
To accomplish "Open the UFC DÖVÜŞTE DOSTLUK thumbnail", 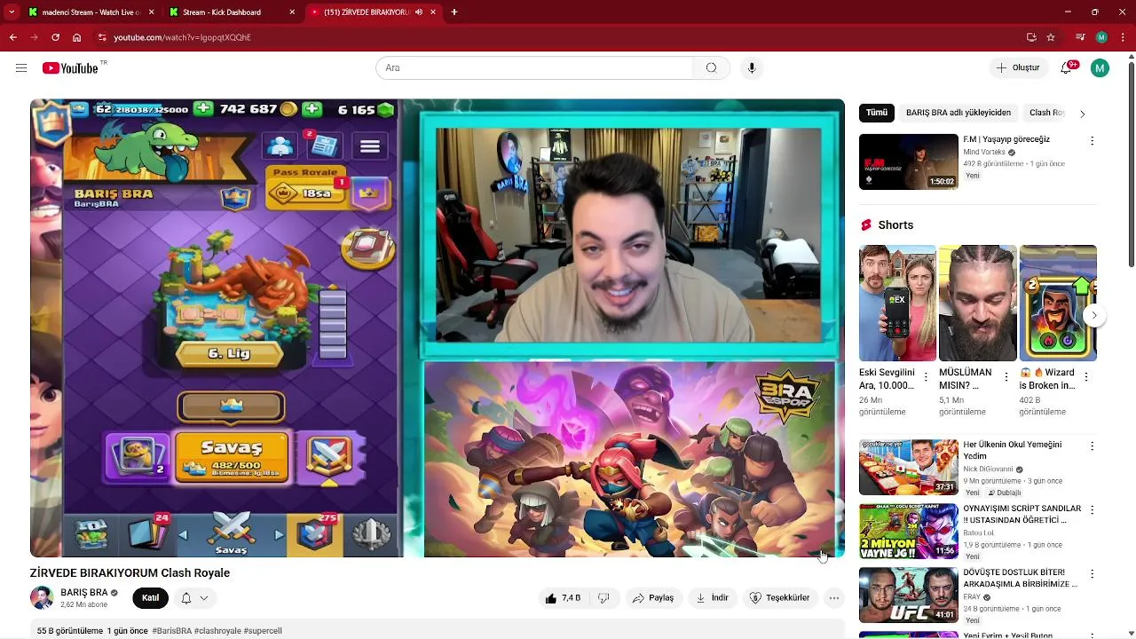I will click(x=909, y=595).
